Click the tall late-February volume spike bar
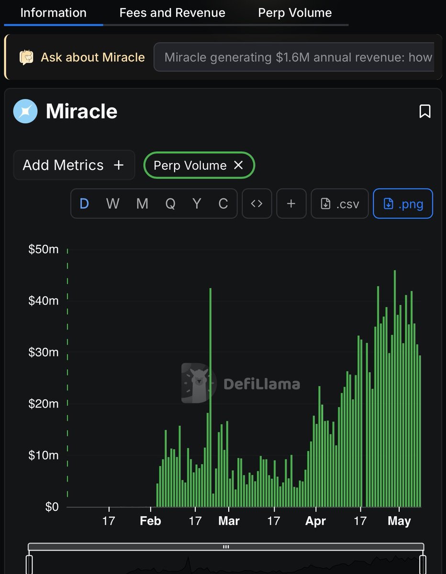The image size is (446, 574). click(x=211, y=397)
